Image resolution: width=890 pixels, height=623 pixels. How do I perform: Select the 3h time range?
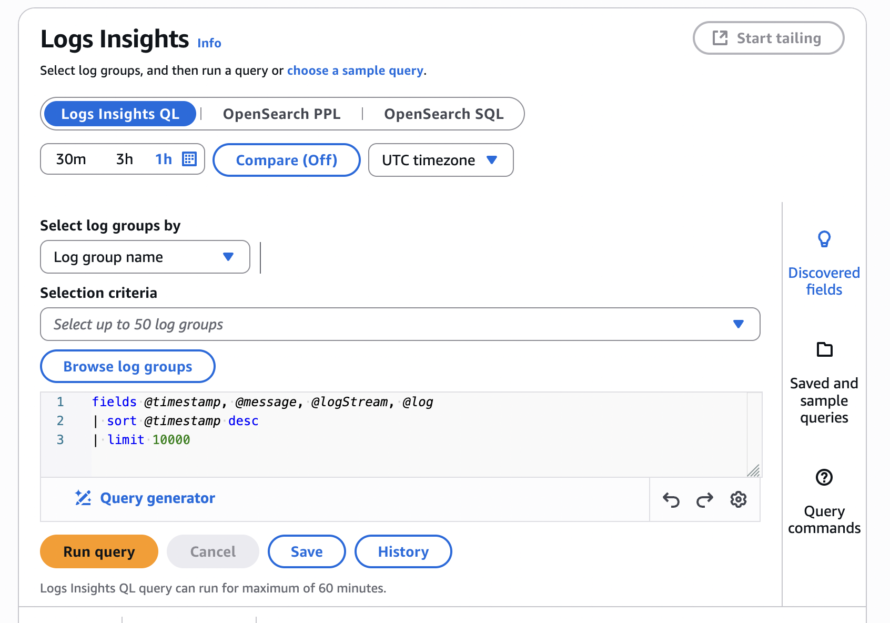pos(125,159)
